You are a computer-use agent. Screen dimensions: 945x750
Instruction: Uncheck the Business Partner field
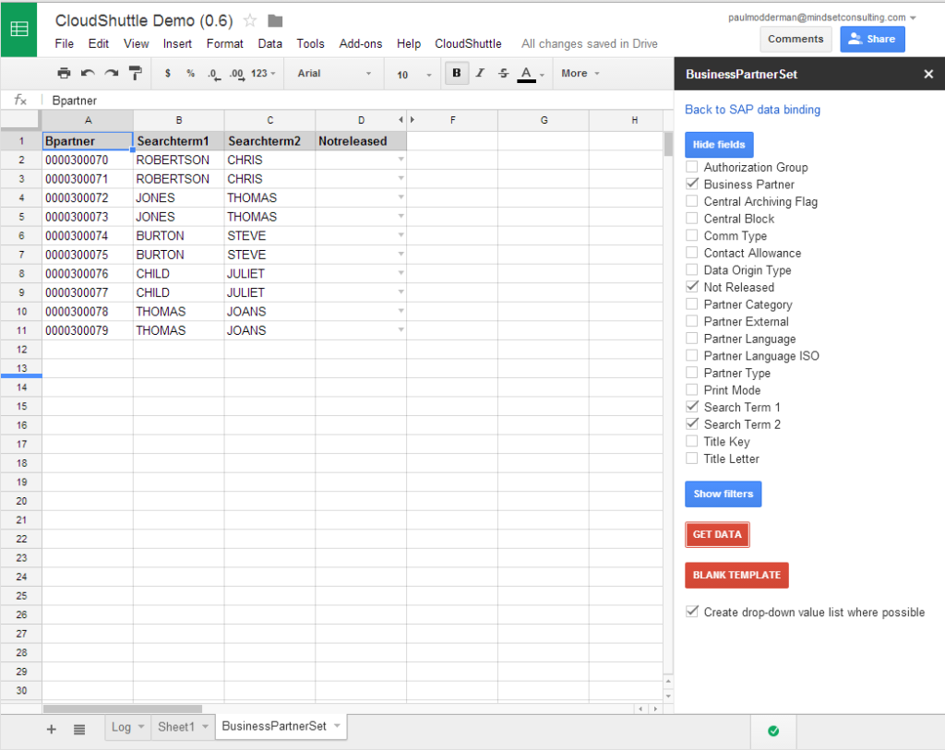[692, 184]
